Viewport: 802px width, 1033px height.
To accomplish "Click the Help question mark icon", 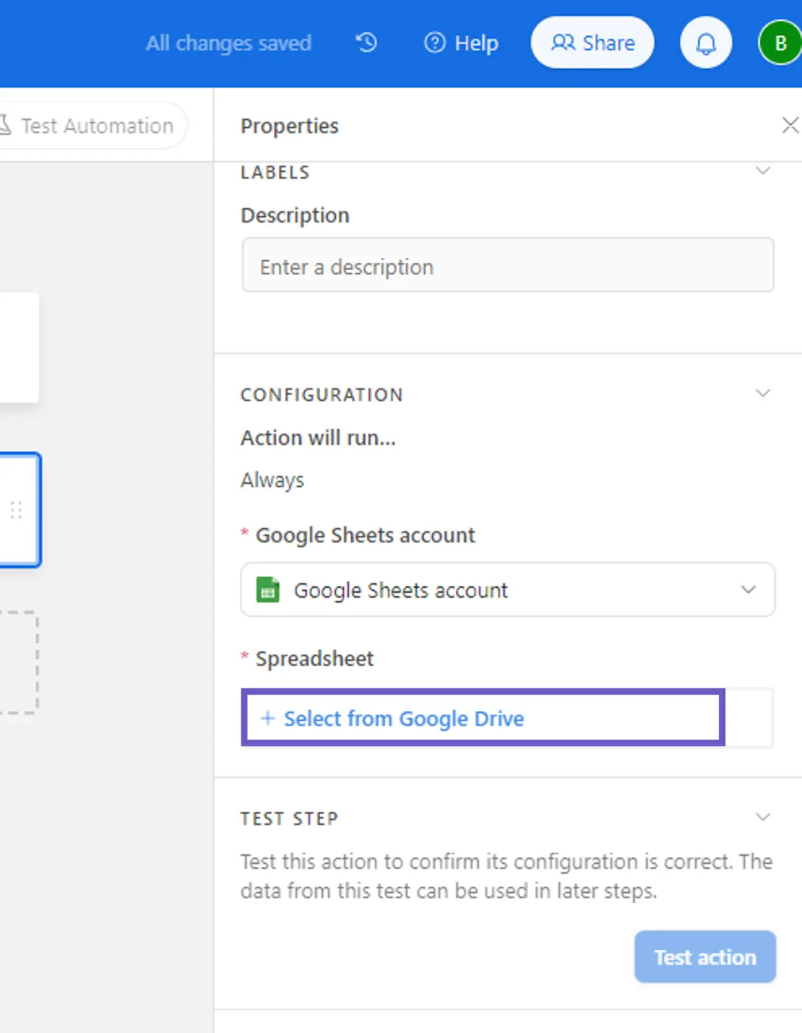I will coord(435,43).
